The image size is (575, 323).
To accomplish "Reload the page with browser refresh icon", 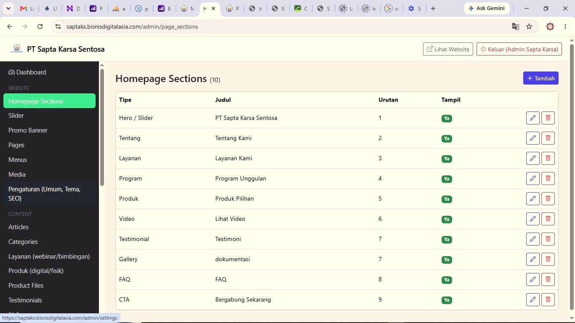I will [x=40, y=26].
